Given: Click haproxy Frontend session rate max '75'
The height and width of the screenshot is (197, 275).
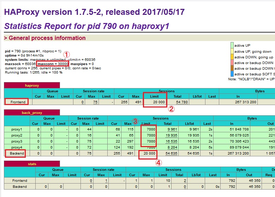Looking at the screenshot, I should [95, 102].
